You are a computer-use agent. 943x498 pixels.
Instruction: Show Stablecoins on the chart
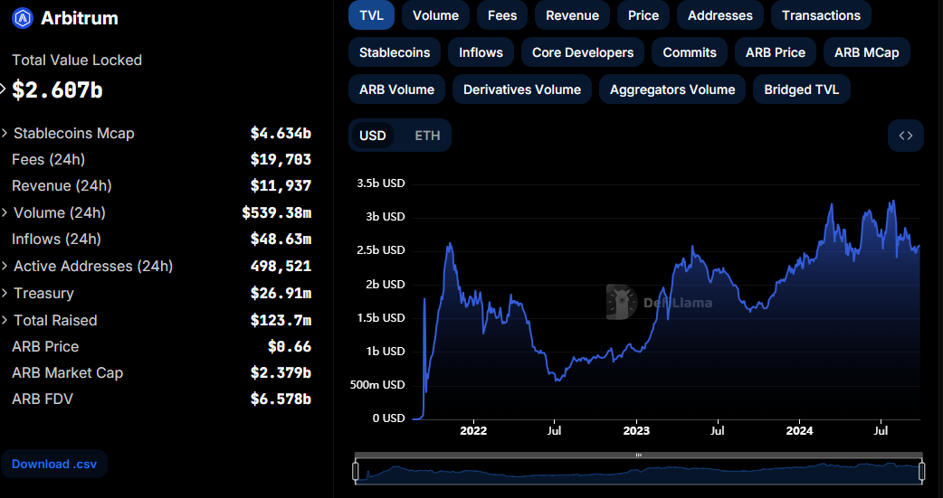395,52
